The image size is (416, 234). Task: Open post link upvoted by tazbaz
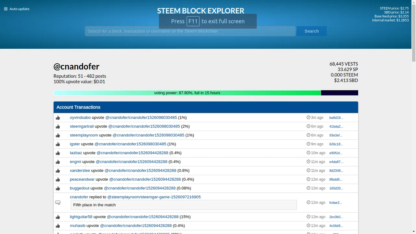pyautogui.click(x=133, y=152)
